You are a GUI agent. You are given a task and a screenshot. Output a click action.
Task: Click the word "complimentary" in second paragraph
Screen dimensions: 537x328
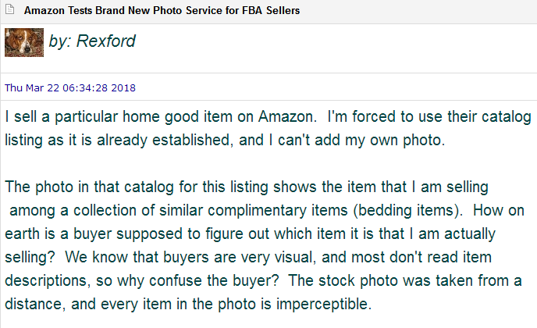[258, 211]
